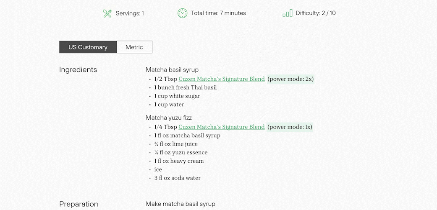The width and height of the screenshot is (437, 210).
Task: Click the Difficulty: 2 / 10 label
Action: pos(316,13)
